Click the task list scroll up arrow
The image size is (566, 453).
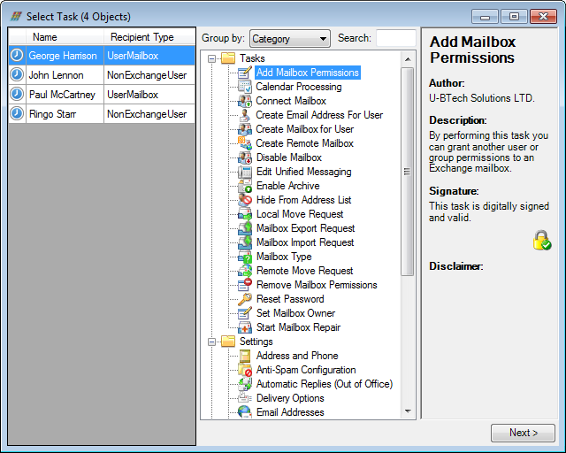pyautogui.click(x=408, y=59)
